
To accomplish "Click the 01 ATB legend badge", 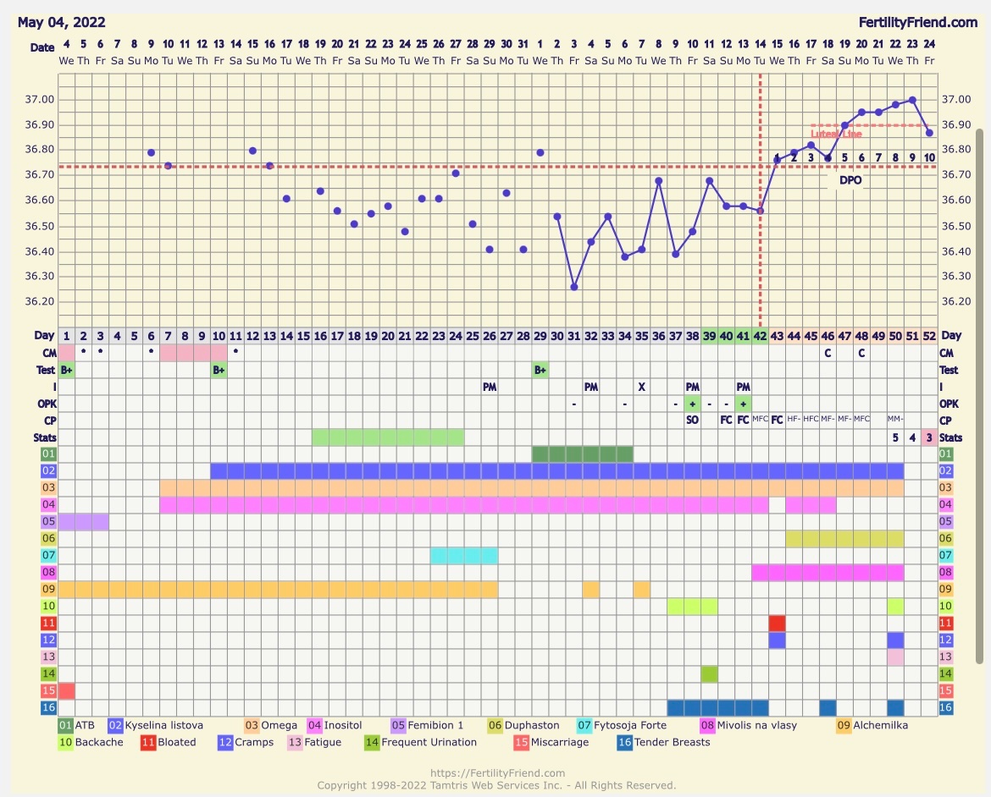I will (x=65, y=725).
